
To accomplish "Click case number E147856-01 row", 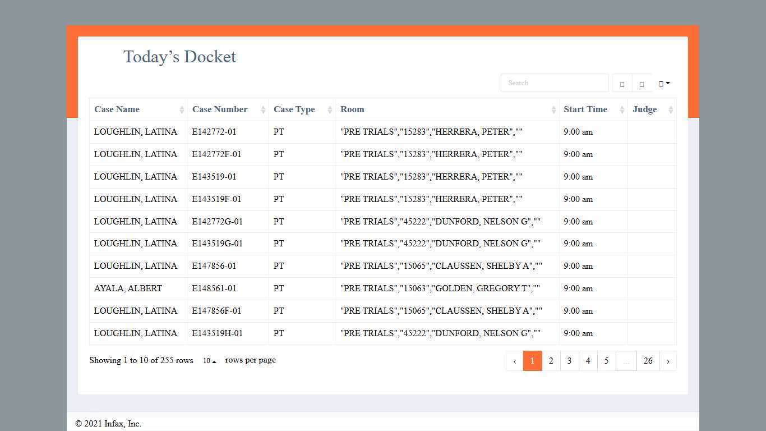I will click(x=214, y=266).
